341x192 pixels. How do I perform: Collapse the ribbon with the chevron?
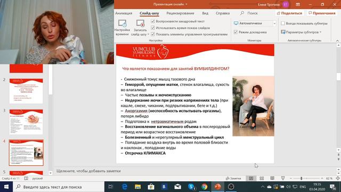tap(337, 41)
